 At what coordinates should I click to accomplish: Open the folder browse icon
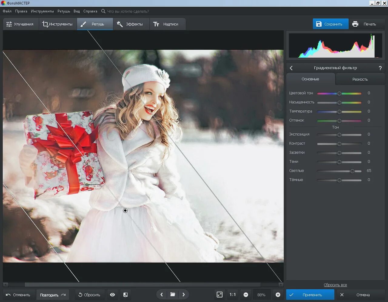(172, 294)
